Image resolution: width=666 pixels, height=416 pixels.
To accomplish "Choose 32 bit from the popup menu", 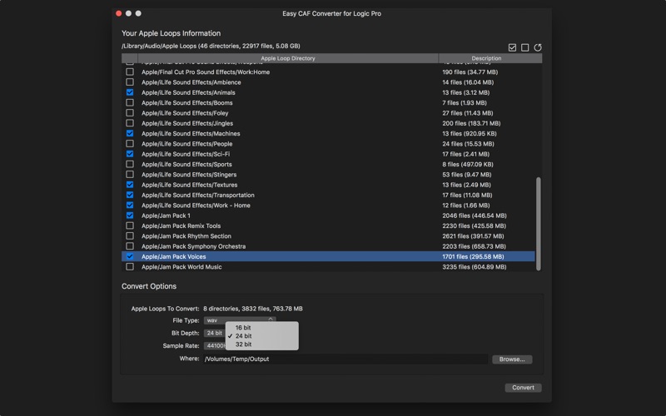I will (x=262, y=344).
